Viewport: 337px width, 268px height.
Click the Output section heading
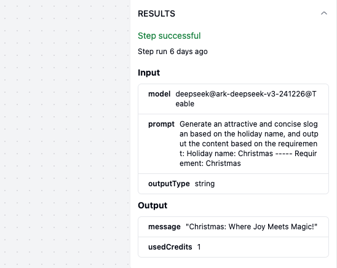(x=153, y=205)
